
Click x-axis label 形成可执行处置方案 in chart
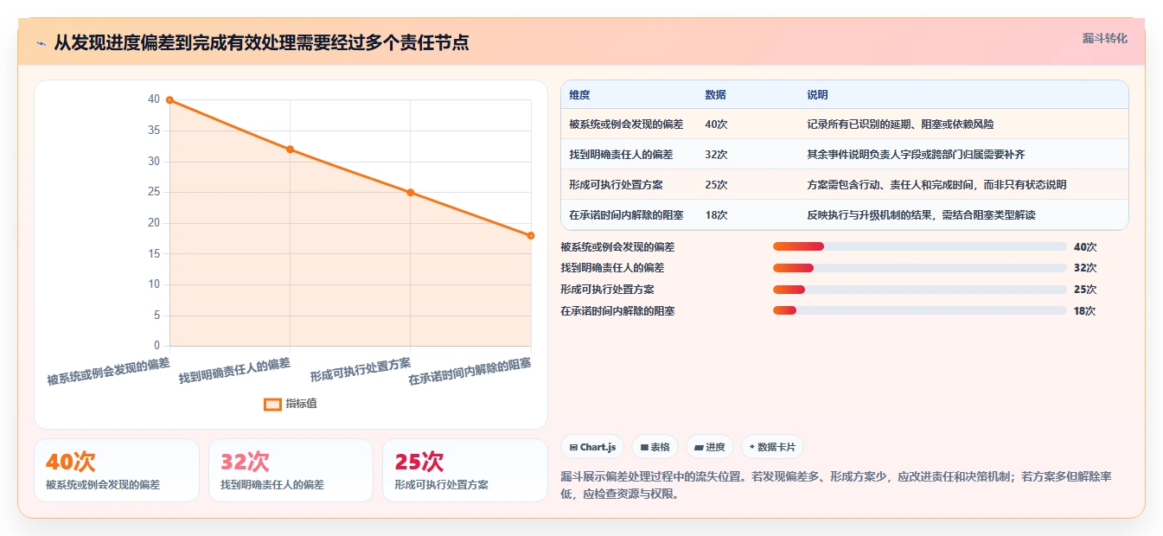pyautogui.click(x=361, y=370)
